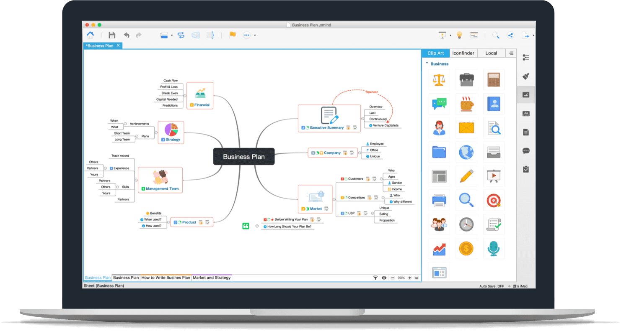Open the Comments panel in sidebar

pyautogui.click(x=526, y=151)
